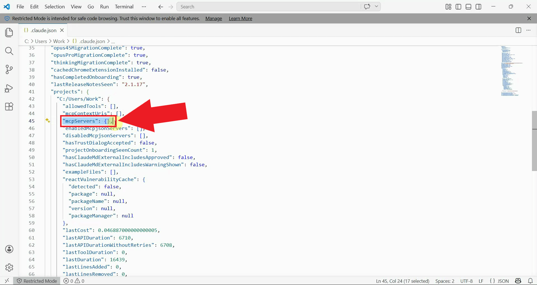Open Copilot status icon in status bar
This screenshot has width=537, height=285.
click(x=518, y=281)
